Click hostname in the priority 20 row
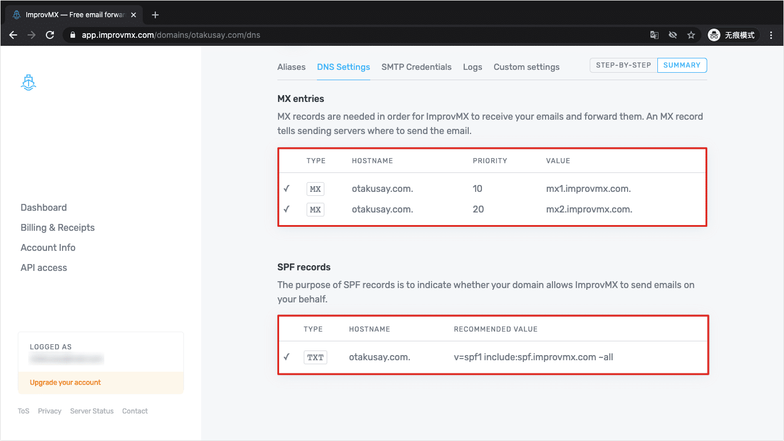Viewport: 784px width, 441px height. point(382,210)
